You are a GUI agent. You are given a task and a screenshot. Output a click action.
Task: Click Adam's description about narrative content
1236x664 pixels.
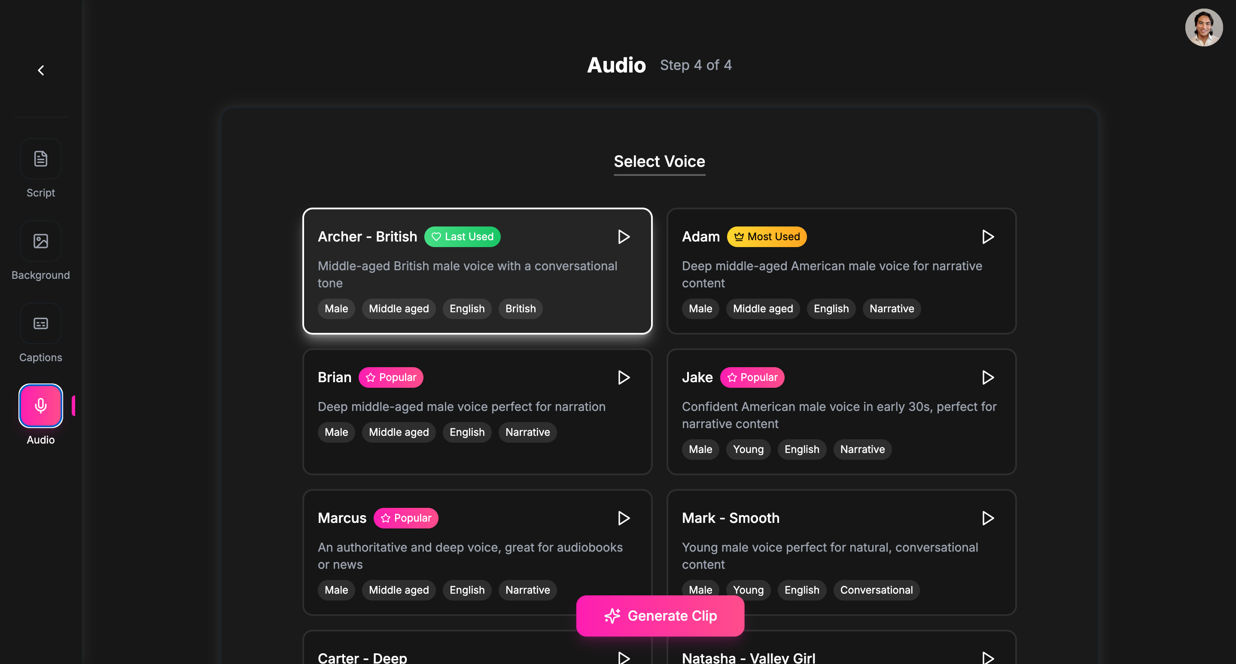pos(832,275)
